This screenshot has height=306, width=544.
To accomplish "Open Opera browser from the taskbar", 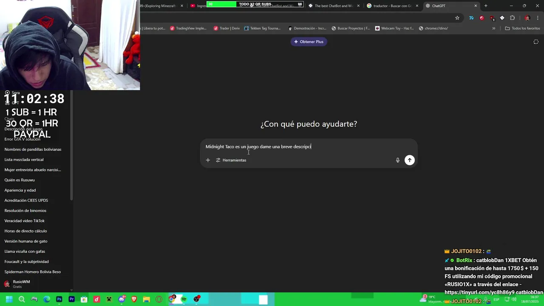I will point(159,299).
